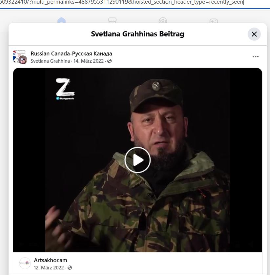Click the Artsakhor.am profile picture

point(25,263)
